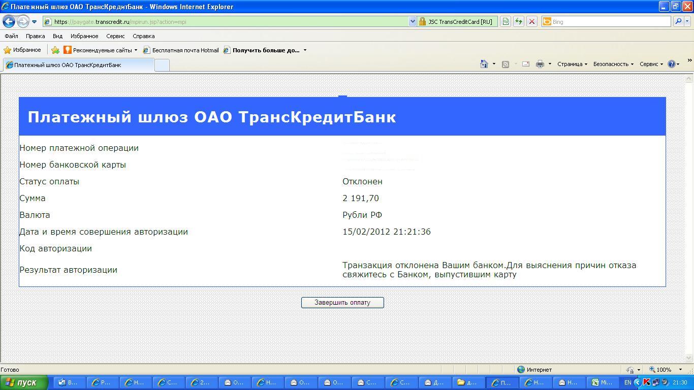Click the Завершить оплату button
Image resolution: width=694 pixels, height=390 pixels.
[342, 303]
